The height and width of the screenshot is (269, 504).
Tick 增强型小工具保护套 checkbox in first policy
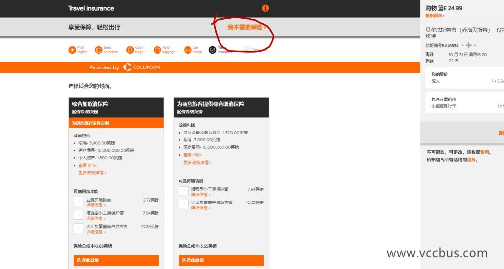pyautogui.click(x=78, y=215)
